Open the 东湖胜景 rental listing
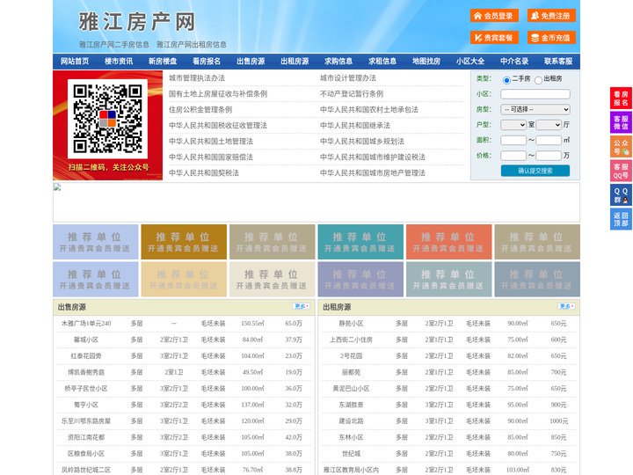The width and height of the screenshot is (633, 475). pos(351,405)
